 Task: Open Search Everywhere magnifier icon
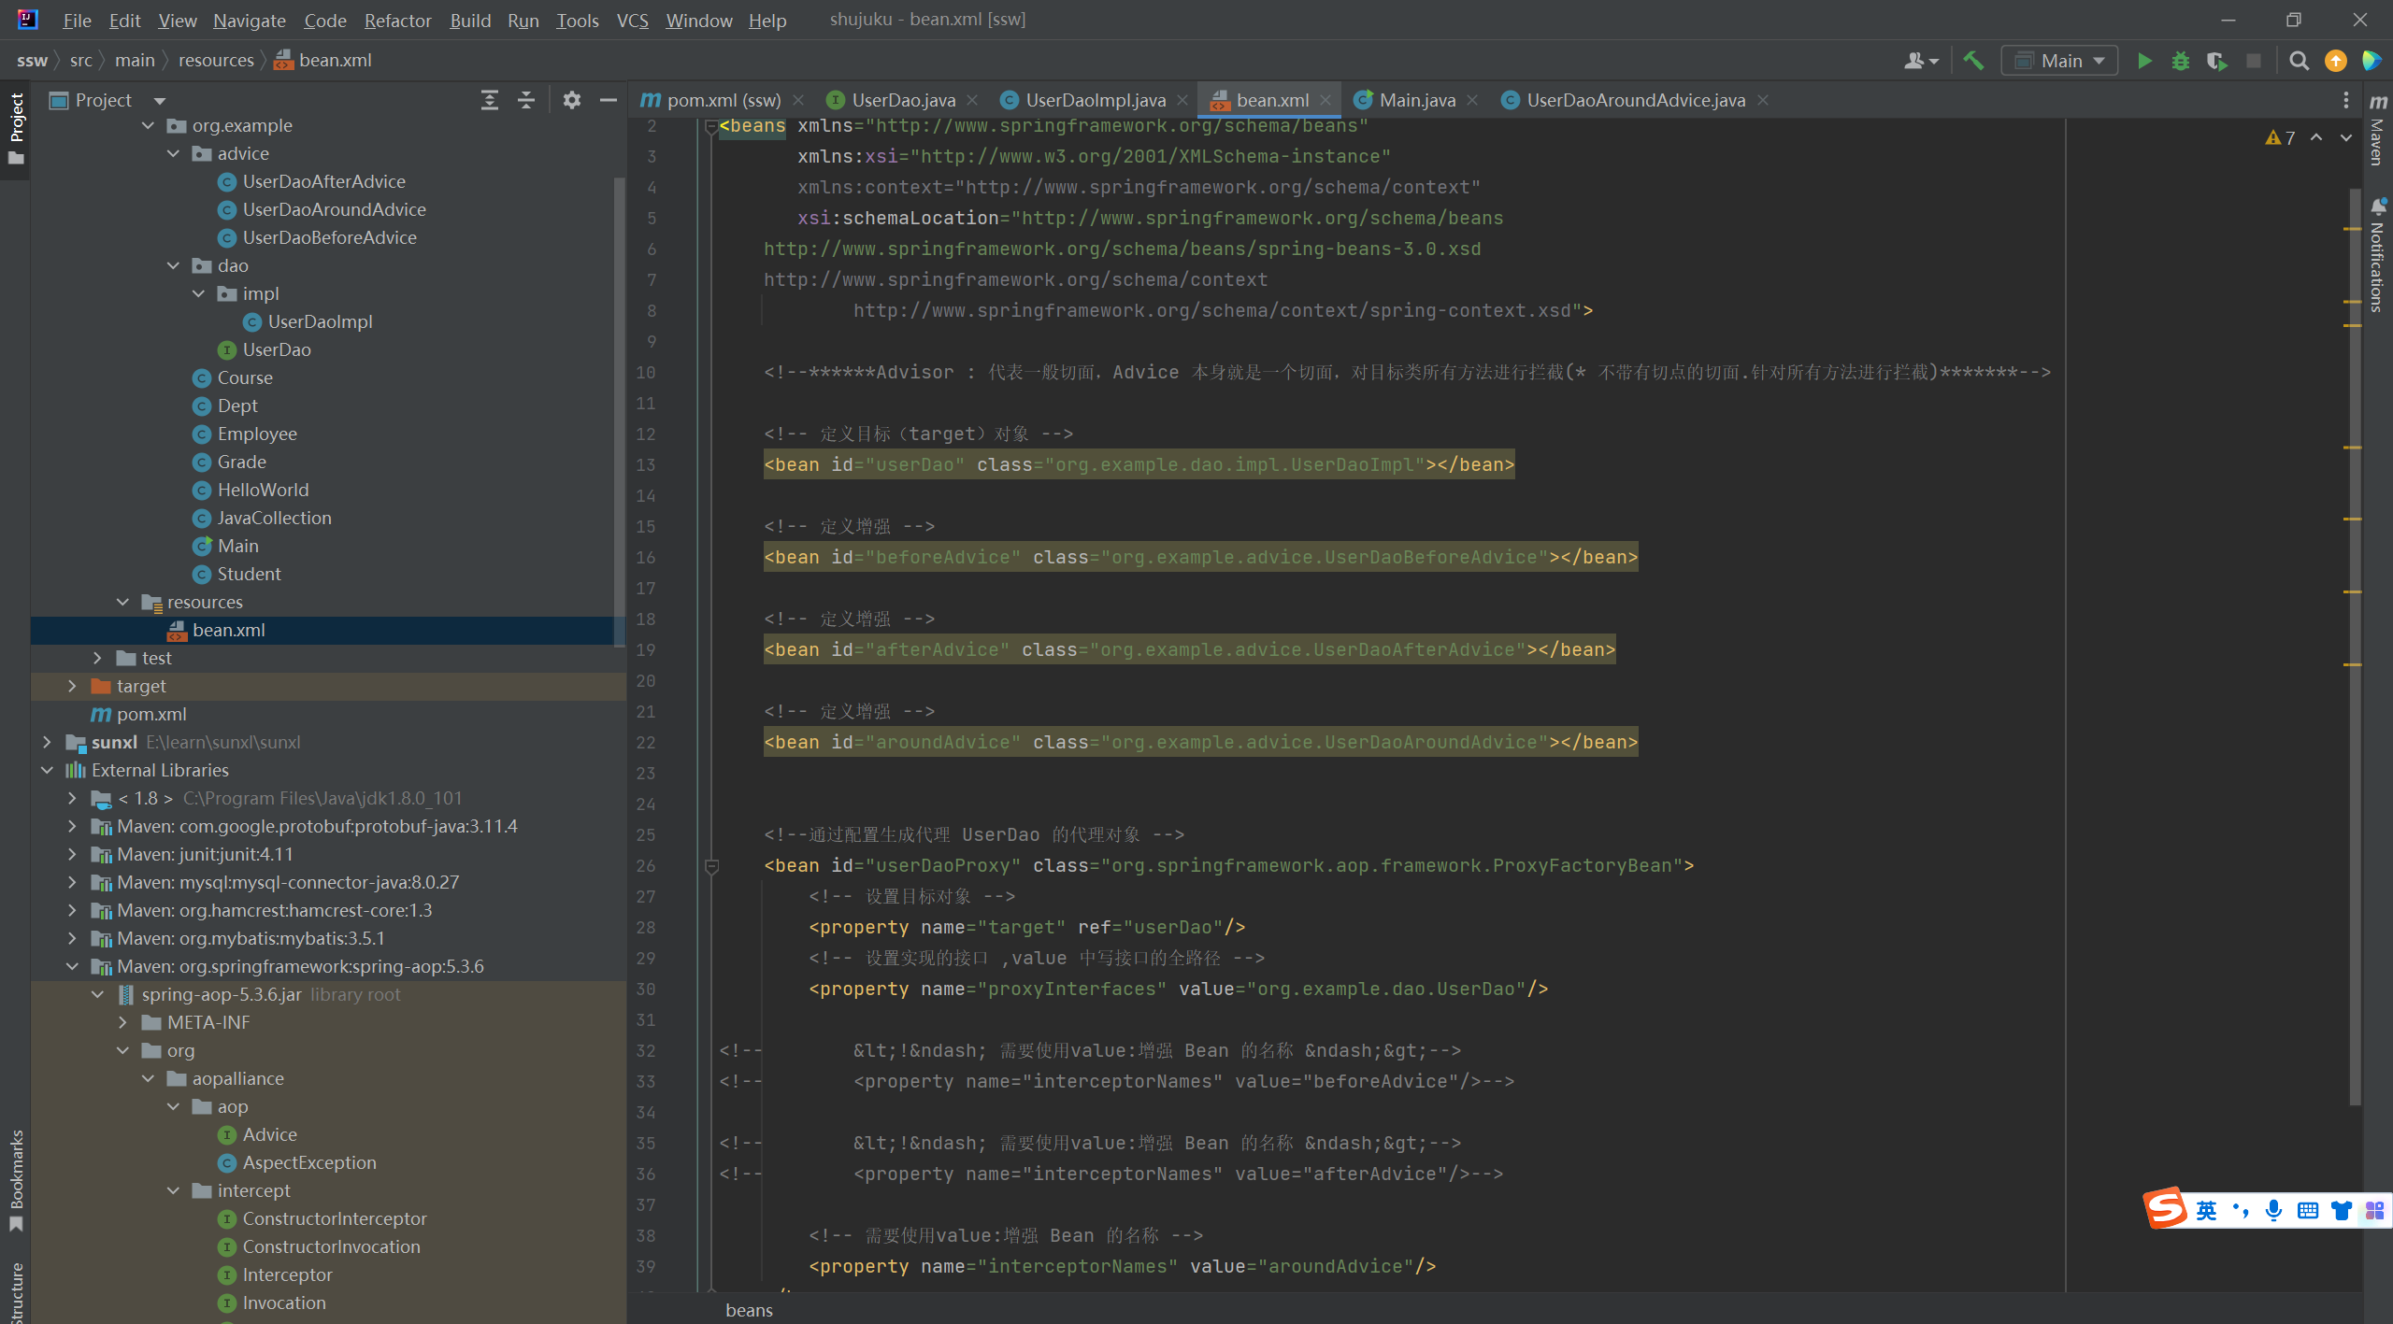click(x=2299, y=61)
